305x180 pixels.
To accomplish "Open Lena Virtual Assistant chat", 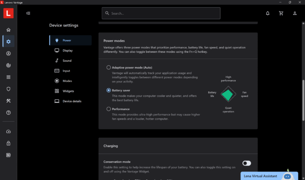I will click(x=269, y=176).
